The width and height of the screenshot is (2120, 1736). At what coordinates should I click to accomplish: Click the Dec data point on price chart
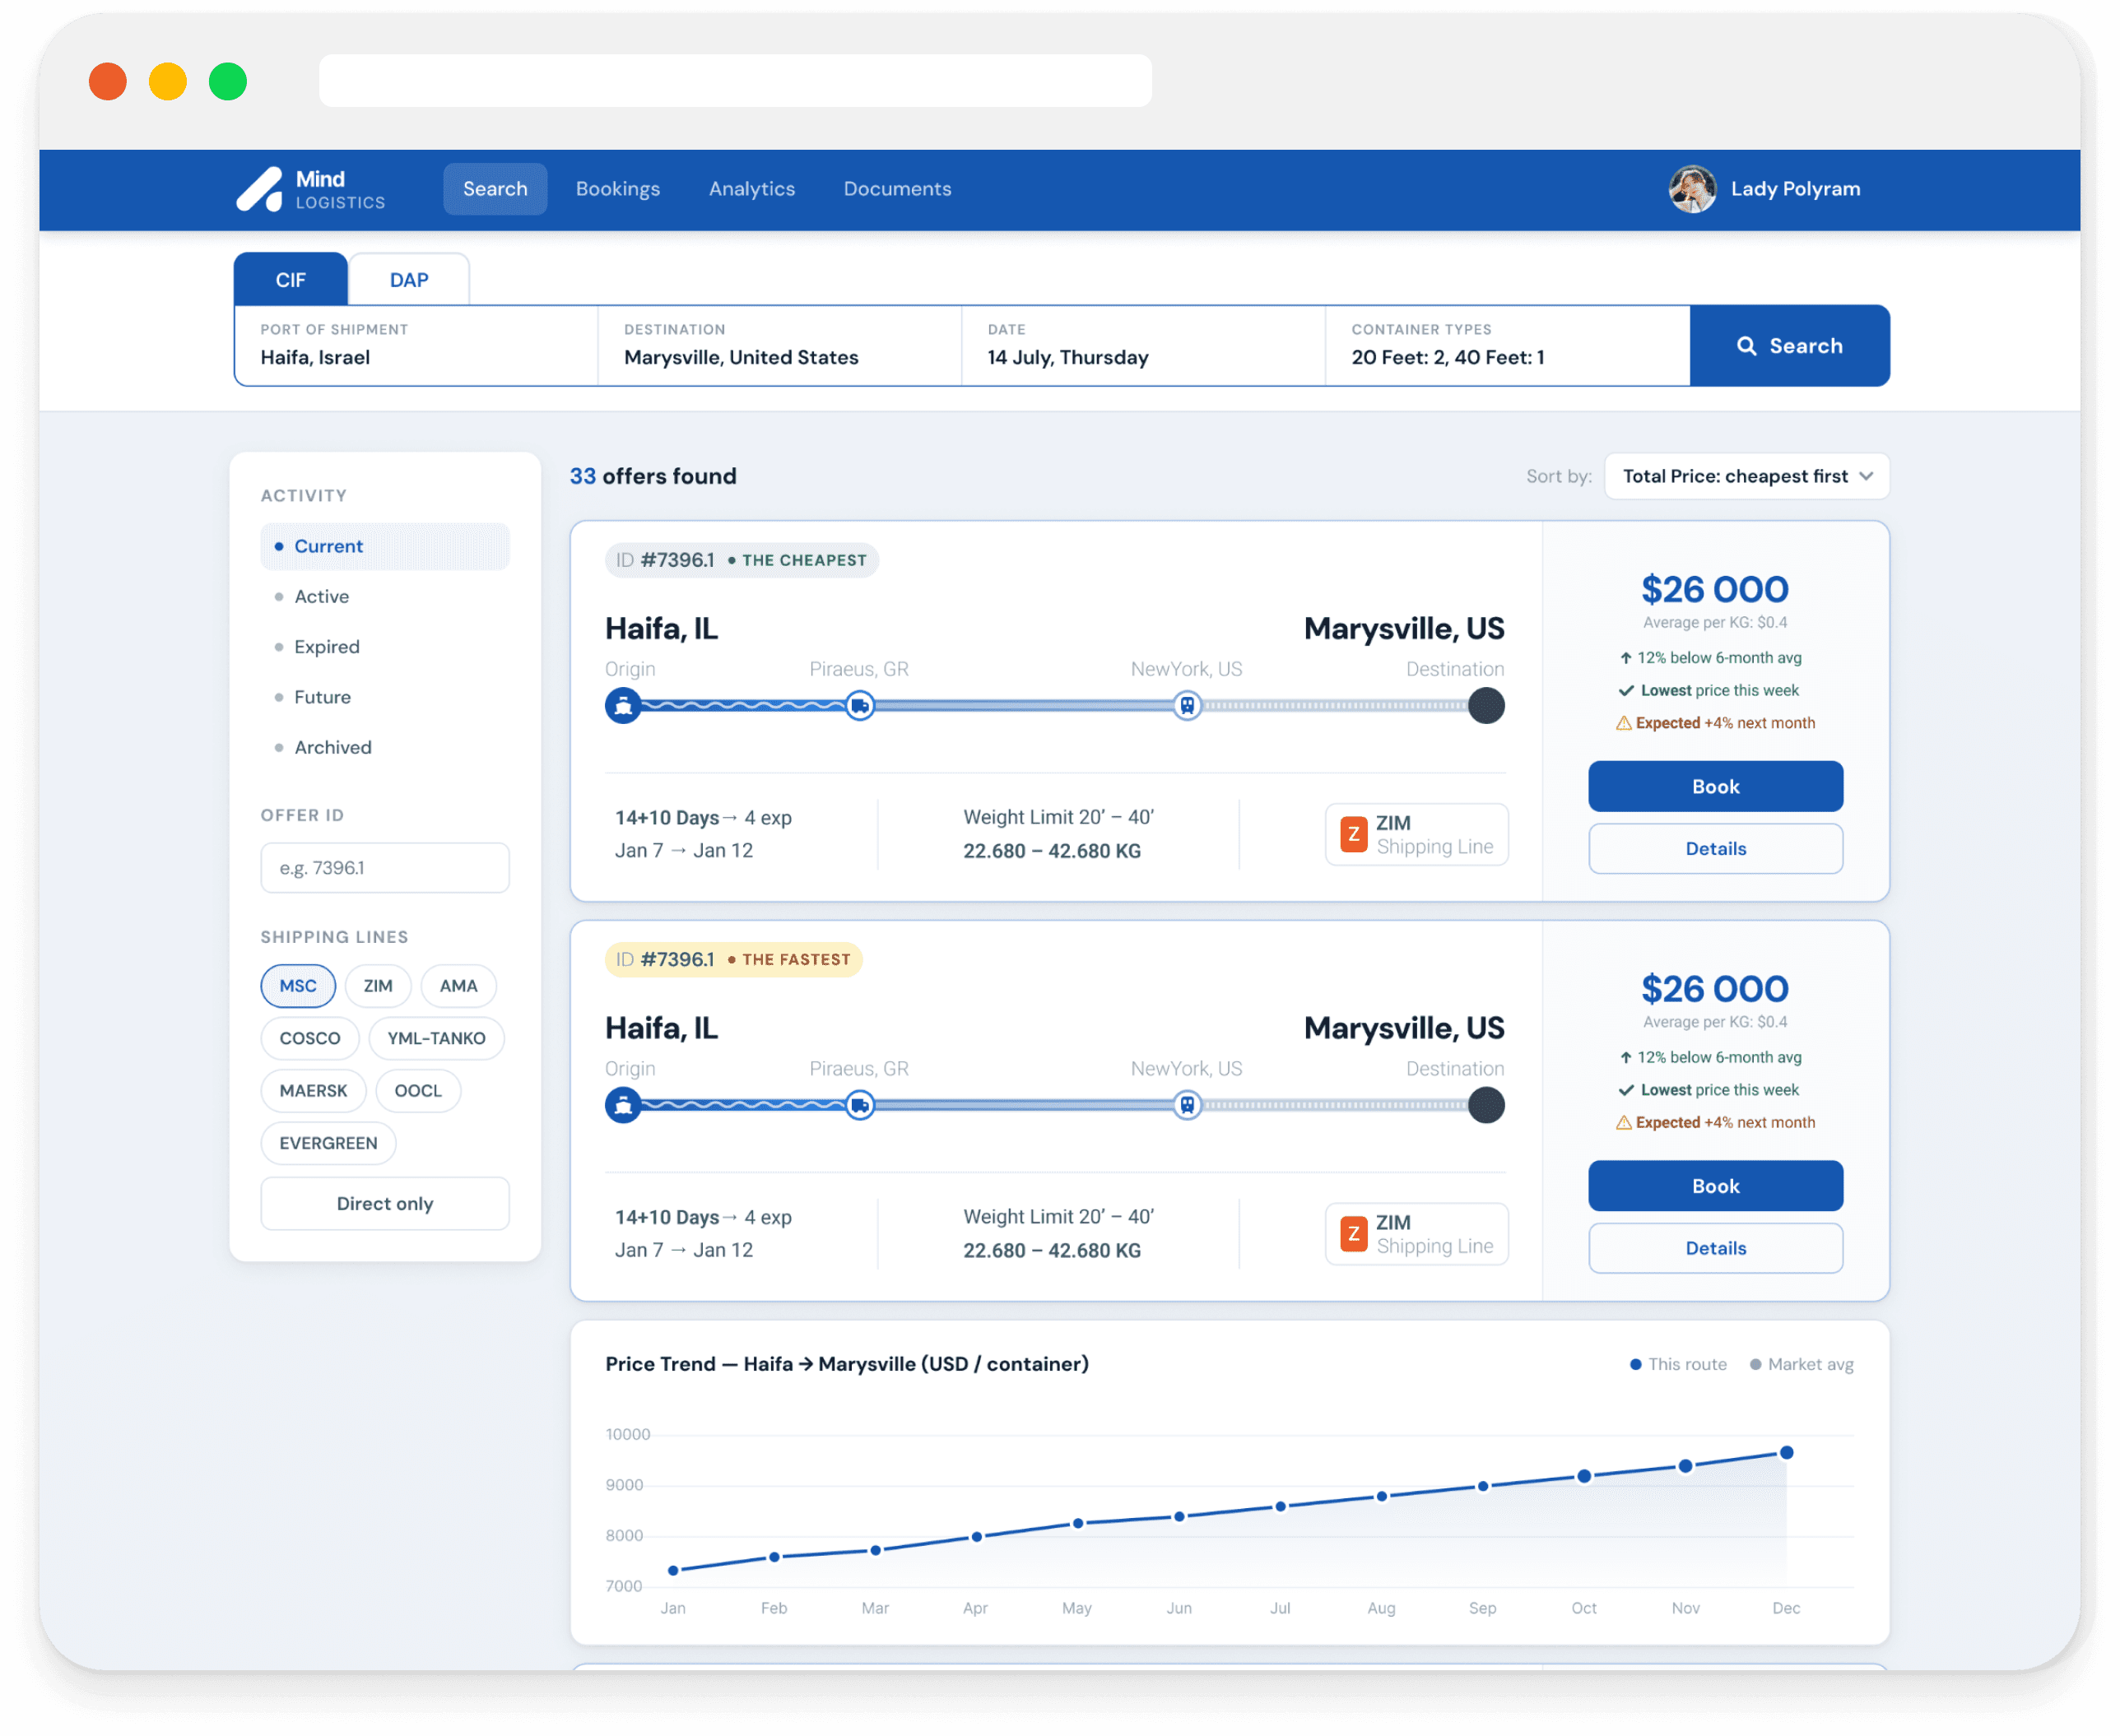pyautogui.click(x=1786, y=1453)
